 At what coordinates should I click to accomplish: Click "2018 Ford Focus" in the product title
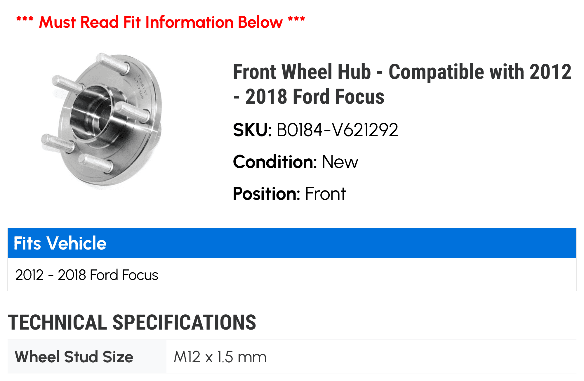[315, 97]
